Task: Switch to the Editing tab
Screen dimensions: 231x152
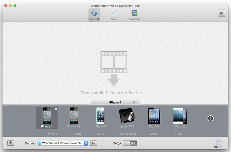Action: point(77,134)
